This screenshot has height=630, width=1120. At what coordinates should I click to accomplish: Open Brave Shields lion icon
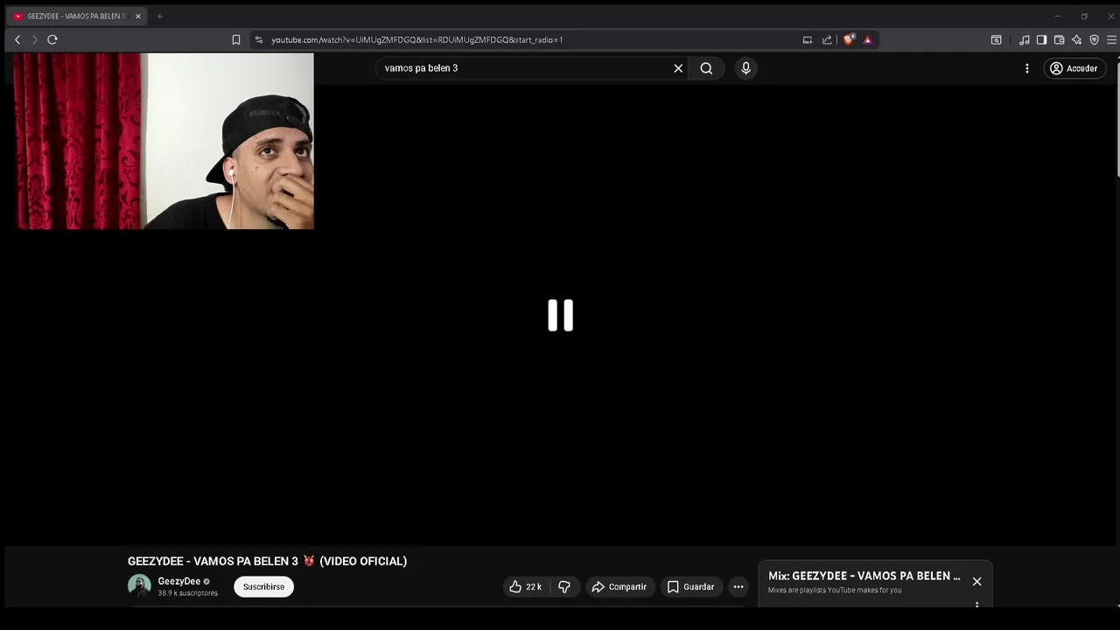(x=849, y=39)
